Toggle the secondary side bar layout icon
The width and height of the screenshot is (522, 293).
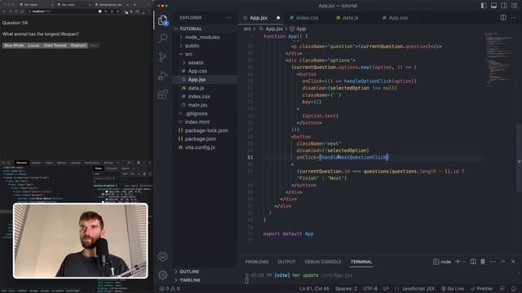(504, 6)
